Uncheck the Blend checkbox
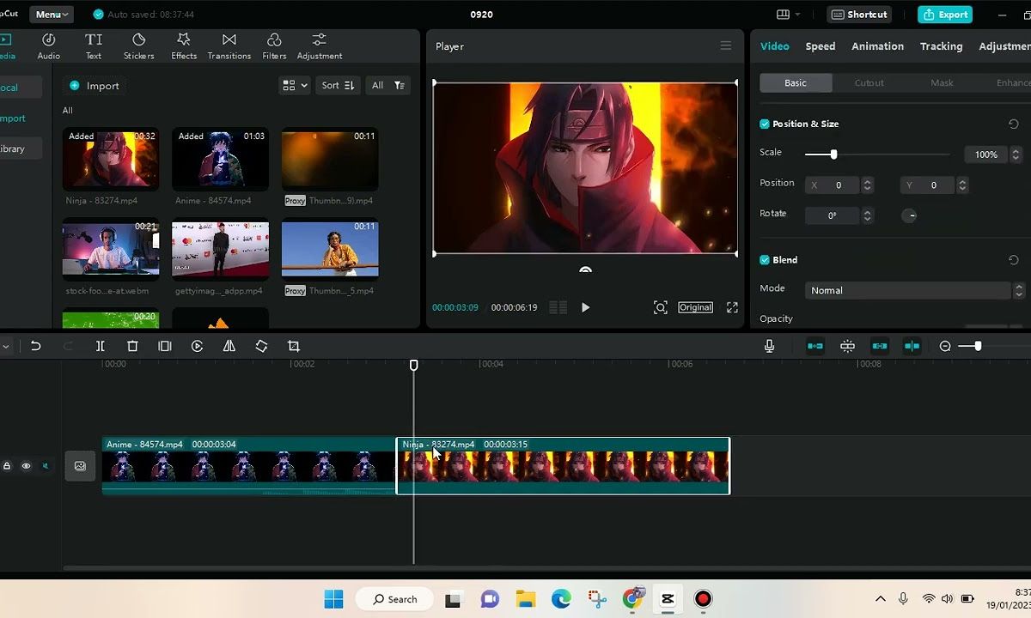 765,259
